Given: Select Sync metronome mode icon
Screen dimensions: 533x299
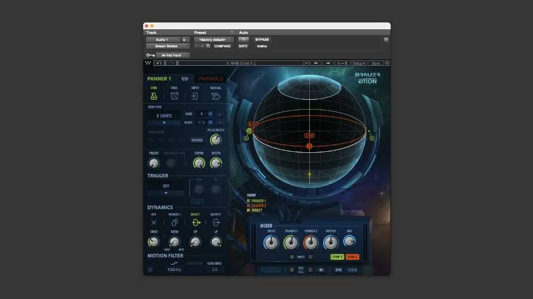Looking at the screenshot, I should [x=154, y=96].
